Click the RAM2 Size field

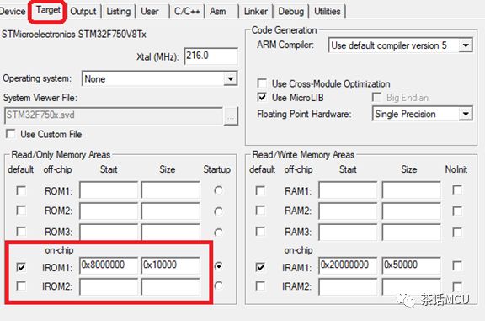[412, 211]
